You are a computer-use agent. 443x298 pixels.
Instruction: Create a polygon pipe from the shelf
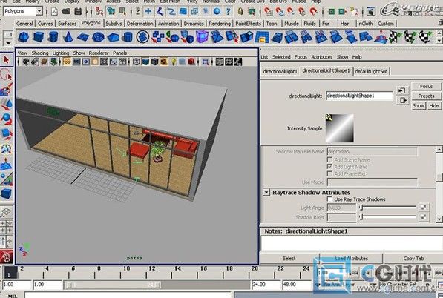(128, 37)
